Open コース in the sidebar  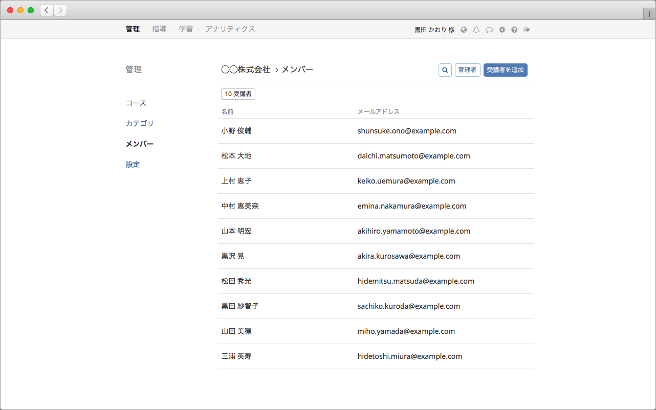136,103
